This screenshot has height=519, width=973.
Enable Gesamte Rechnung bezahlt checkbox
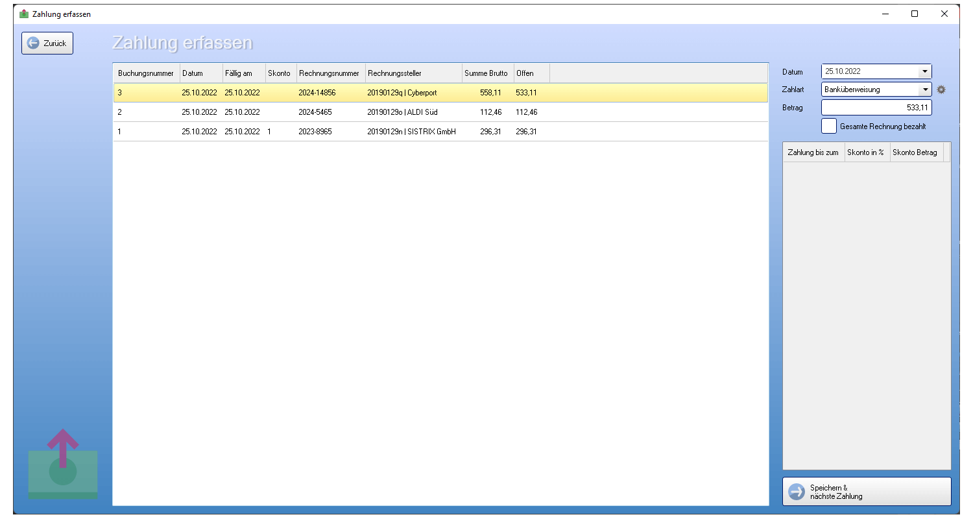829,126
